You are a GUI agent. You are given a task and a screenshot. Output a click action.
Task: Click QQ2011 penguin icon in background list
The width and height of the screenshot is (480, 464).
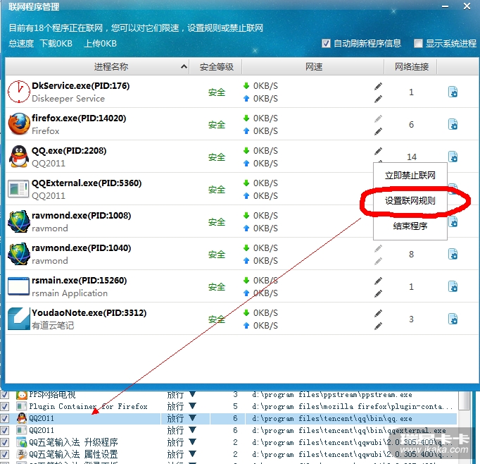pos(21,418)
